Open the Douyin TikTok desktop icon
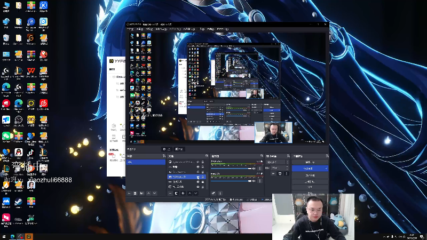The height and width of the screenshot is (240, 427). [x=31, y=153]
